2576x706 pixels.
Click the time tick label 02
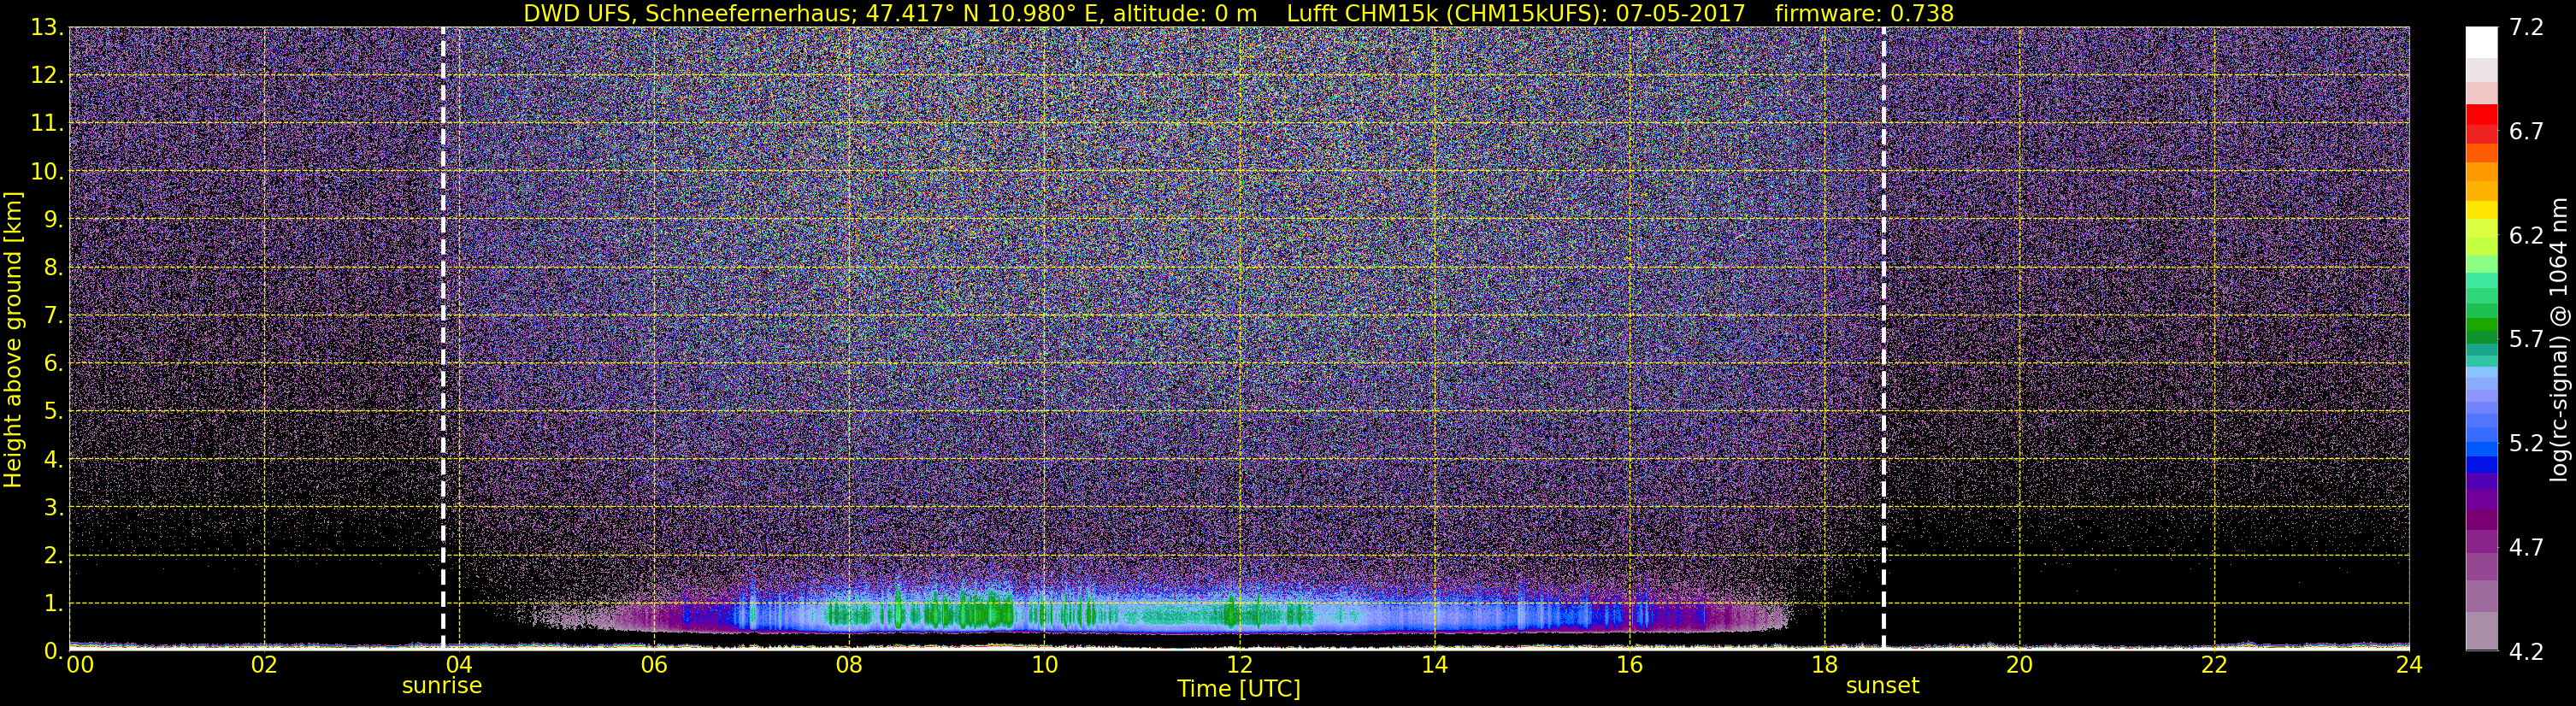tap(264, 665)
